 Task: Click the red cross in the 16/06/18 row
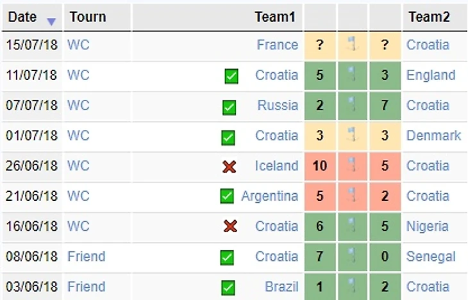(x=230, y=226)
